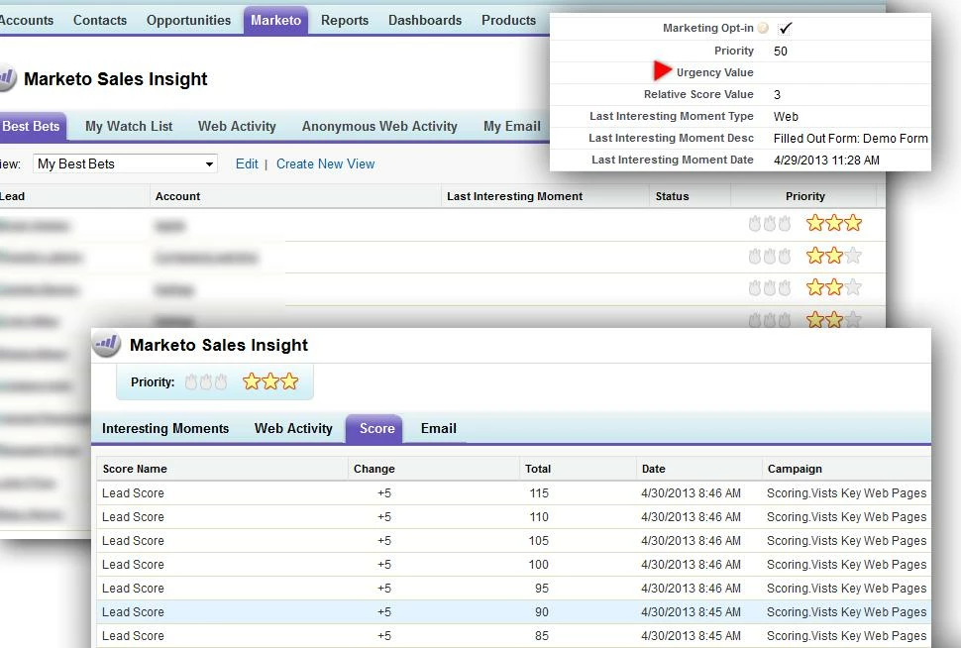Click the Edit view link
The image size is (961, 648).
tap(247, 163)
